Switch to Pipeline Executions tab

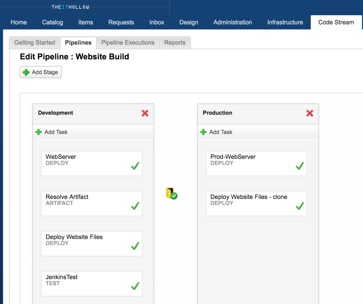(128, 43)
